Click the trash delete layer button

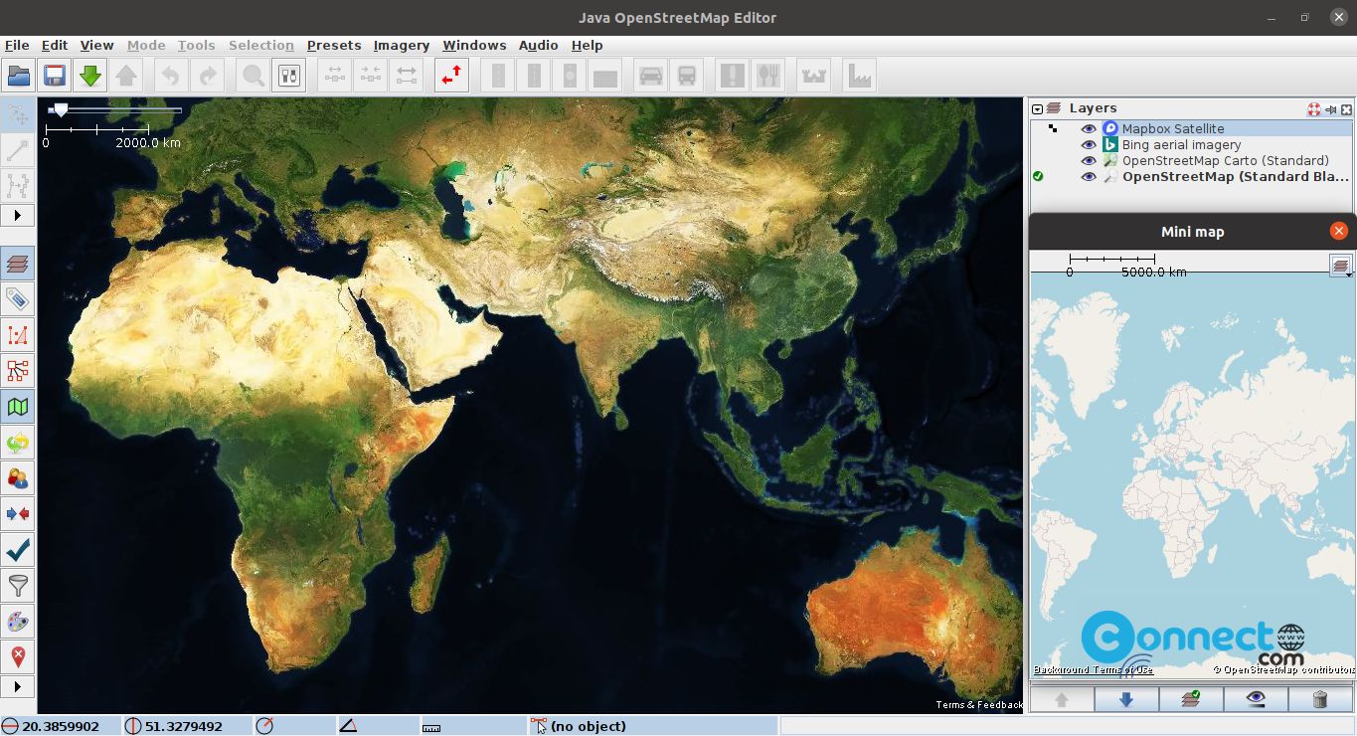(x=1320, y=699)
